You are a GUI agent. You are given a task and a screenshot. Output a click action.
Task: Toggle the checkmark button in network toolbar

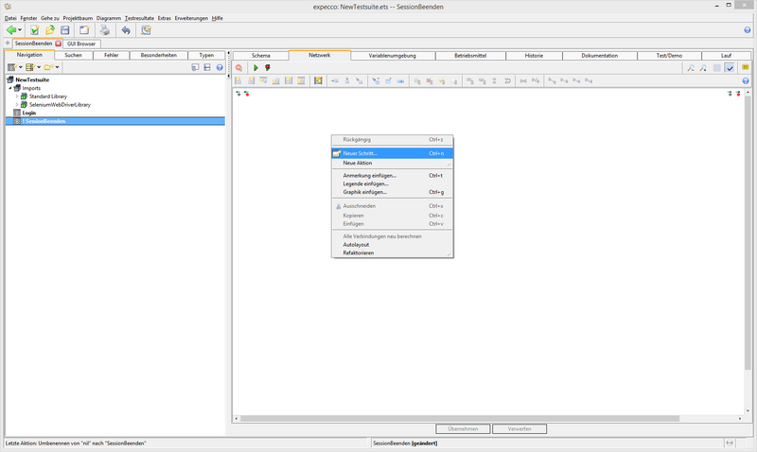point(730,68)
